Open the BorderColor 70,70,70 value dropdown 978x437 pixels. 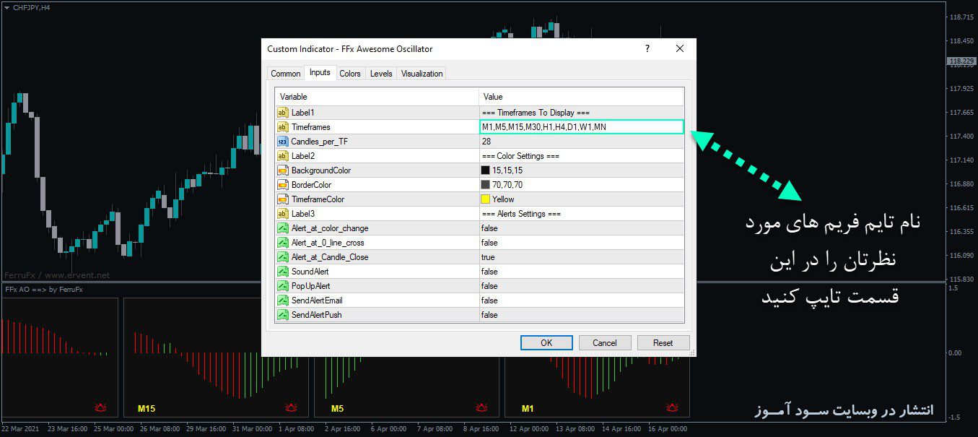pyautogui.click(x=581, y=185)
